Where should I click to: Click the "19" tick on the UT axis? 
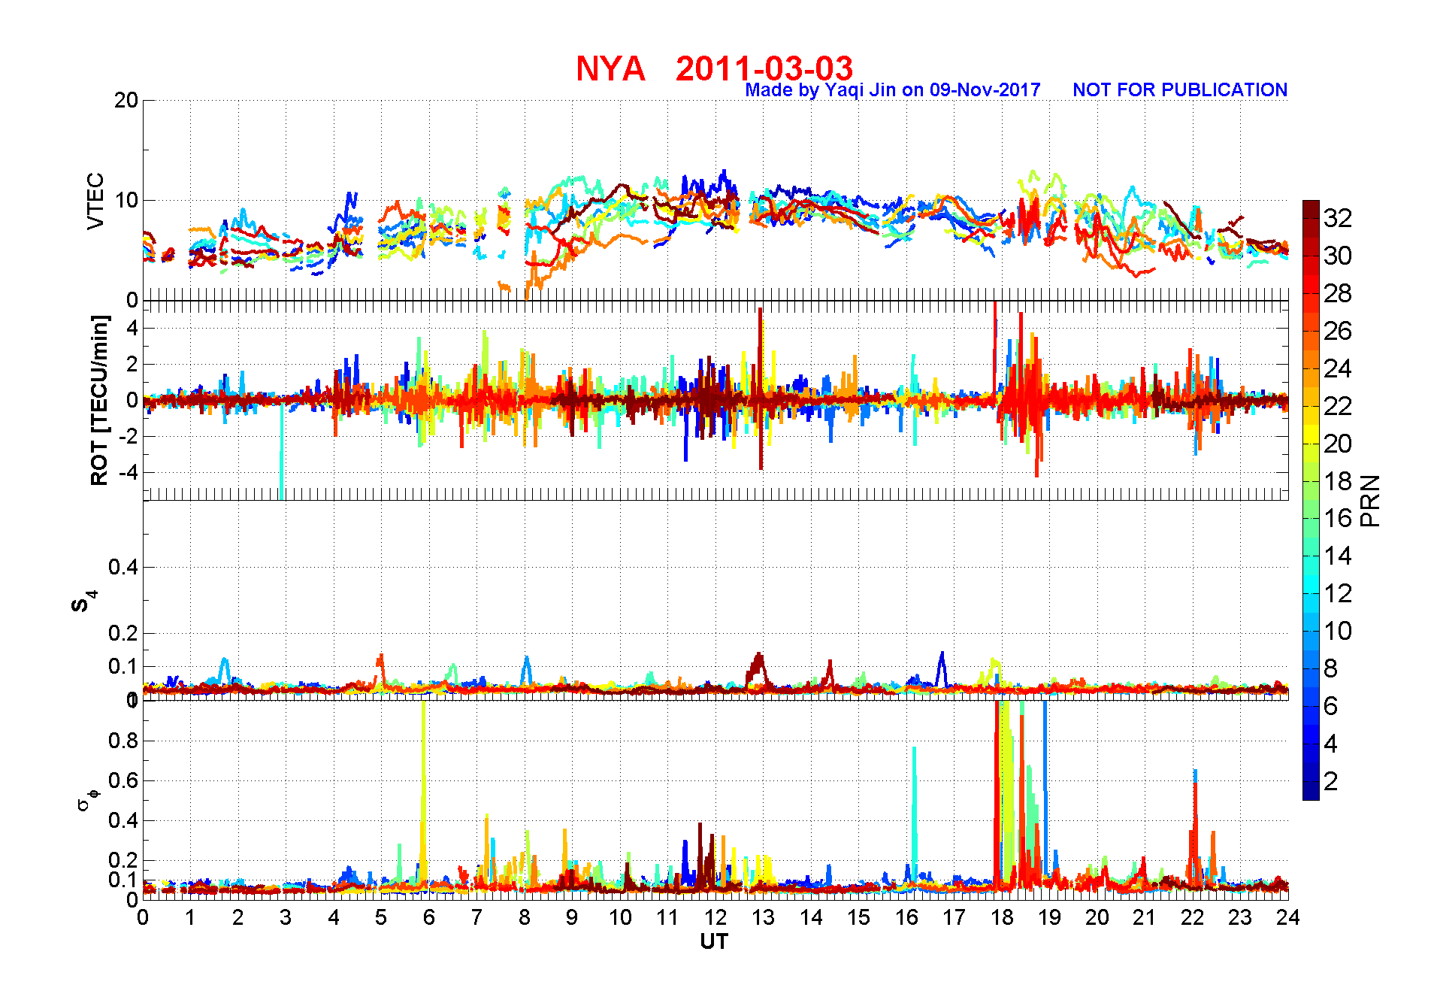coord(1049,917)
